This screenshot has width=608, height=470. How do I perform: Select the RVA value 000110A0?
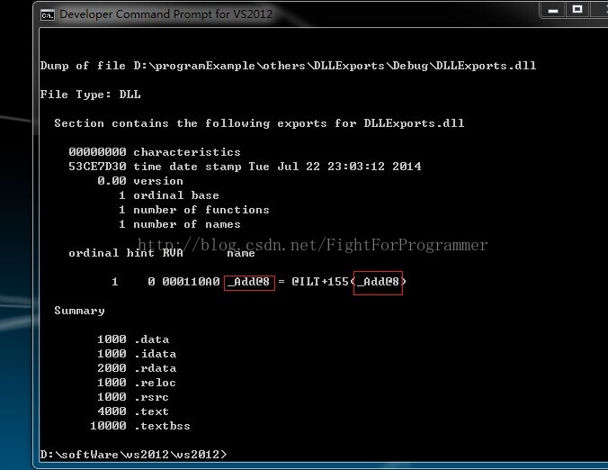pos(191,282)
